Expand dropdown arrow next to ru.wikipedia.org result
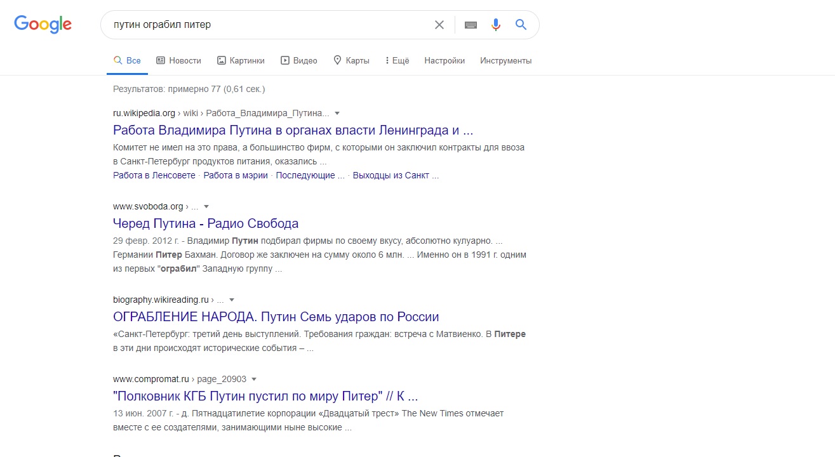The height and width of the screenshot is (457, 835). coord(337,114)
